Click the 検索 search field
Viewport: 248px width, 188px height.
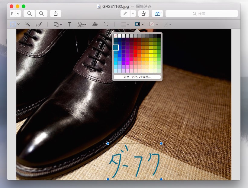pyautogui.click(x=202, y=14)
